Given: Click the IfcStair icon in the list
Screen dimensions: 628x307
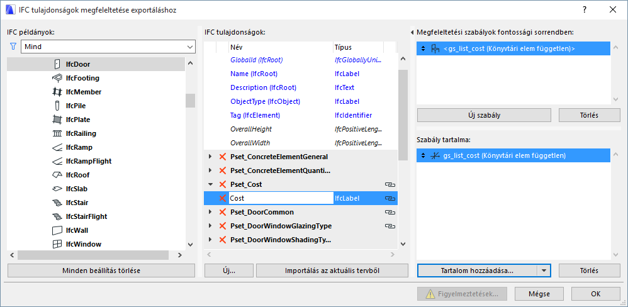Looking at the screenshot, I should tap(57, 203).
